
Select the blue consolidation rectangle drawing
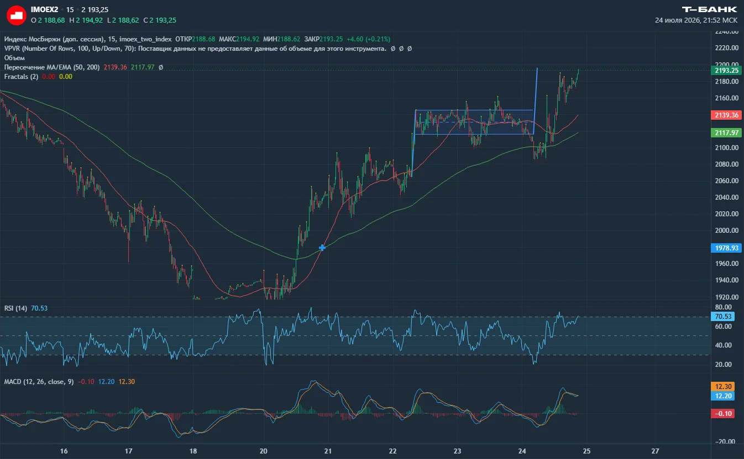474,122
